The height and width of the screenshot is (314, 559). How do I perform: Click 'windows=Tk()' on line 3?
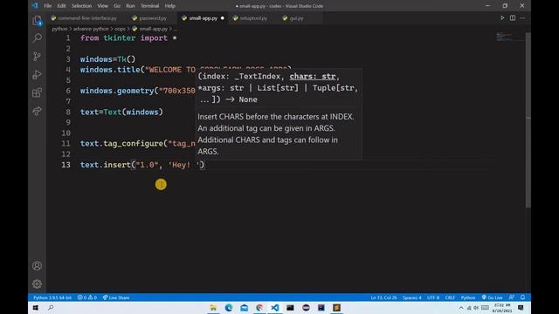(107, 59)
